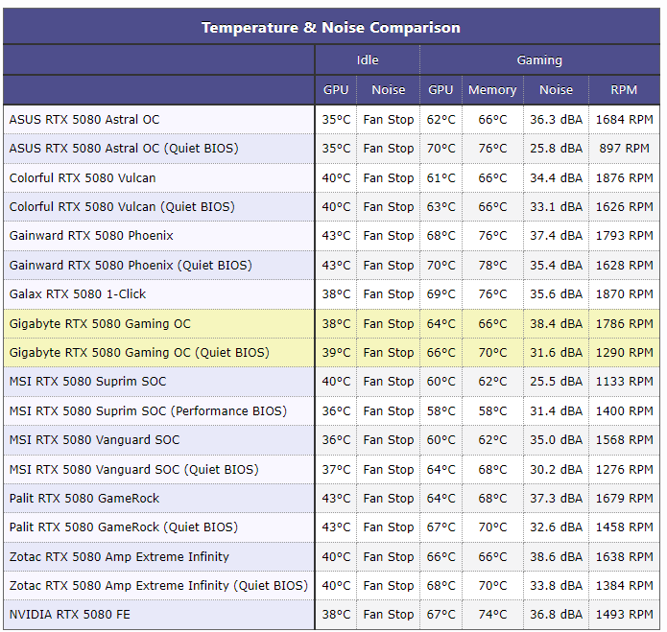Select MSI RTX 5080 Vanguard SOC (Quiet BIOS)
Viewport: 667px width, 632px height.
(134, 470)
